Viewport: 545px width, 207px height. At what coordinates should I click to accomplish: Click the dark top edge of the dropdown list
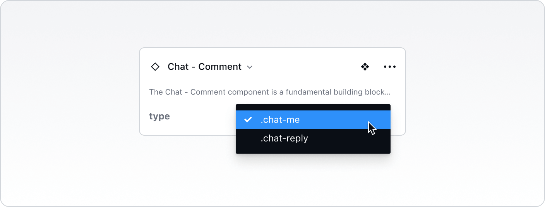coord(313,107)
